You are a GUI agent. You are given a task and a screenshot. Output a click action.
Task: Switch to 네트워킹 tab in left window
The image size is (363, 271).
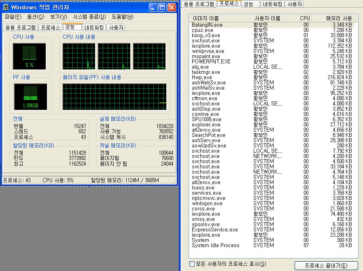click(94, 27)
